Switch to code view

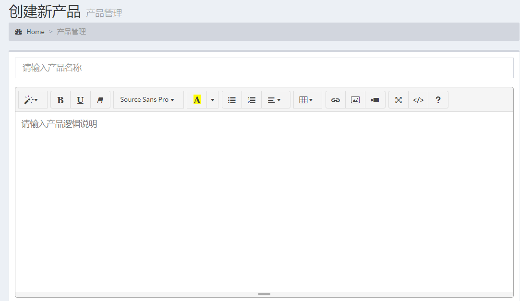click(x=419, y=100)
